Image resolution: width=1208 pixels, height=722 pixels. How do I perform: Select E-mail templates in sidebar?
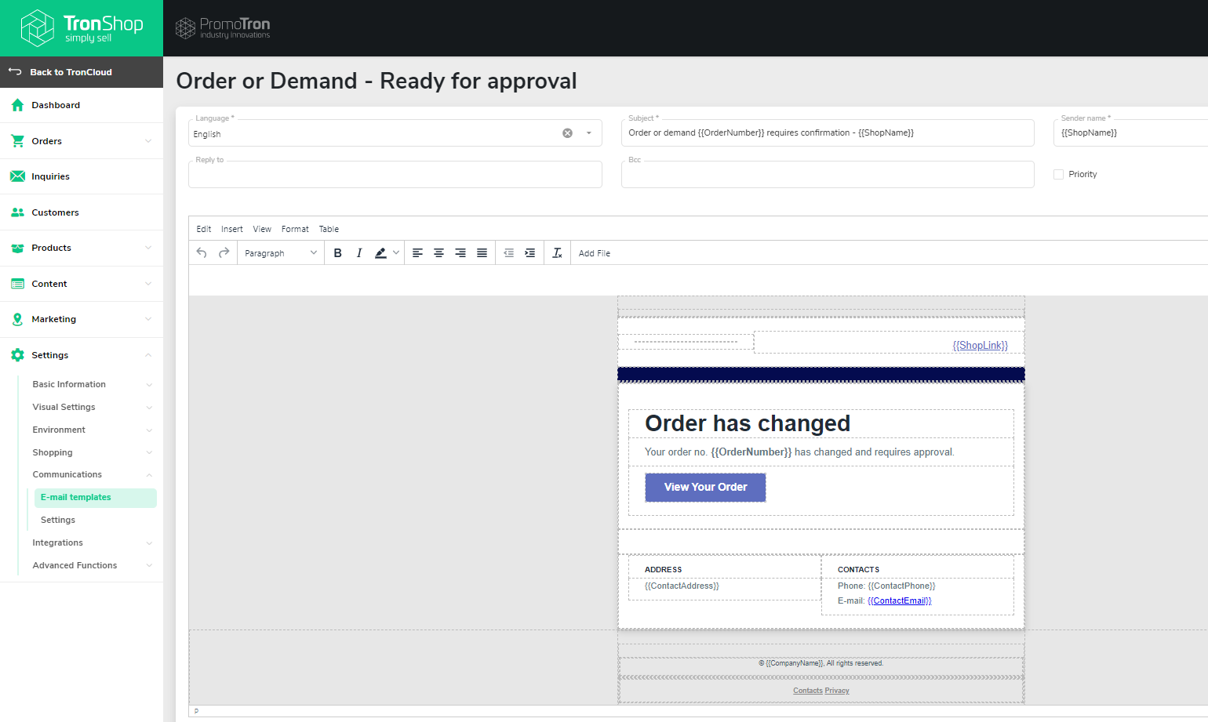pos(96,498)
